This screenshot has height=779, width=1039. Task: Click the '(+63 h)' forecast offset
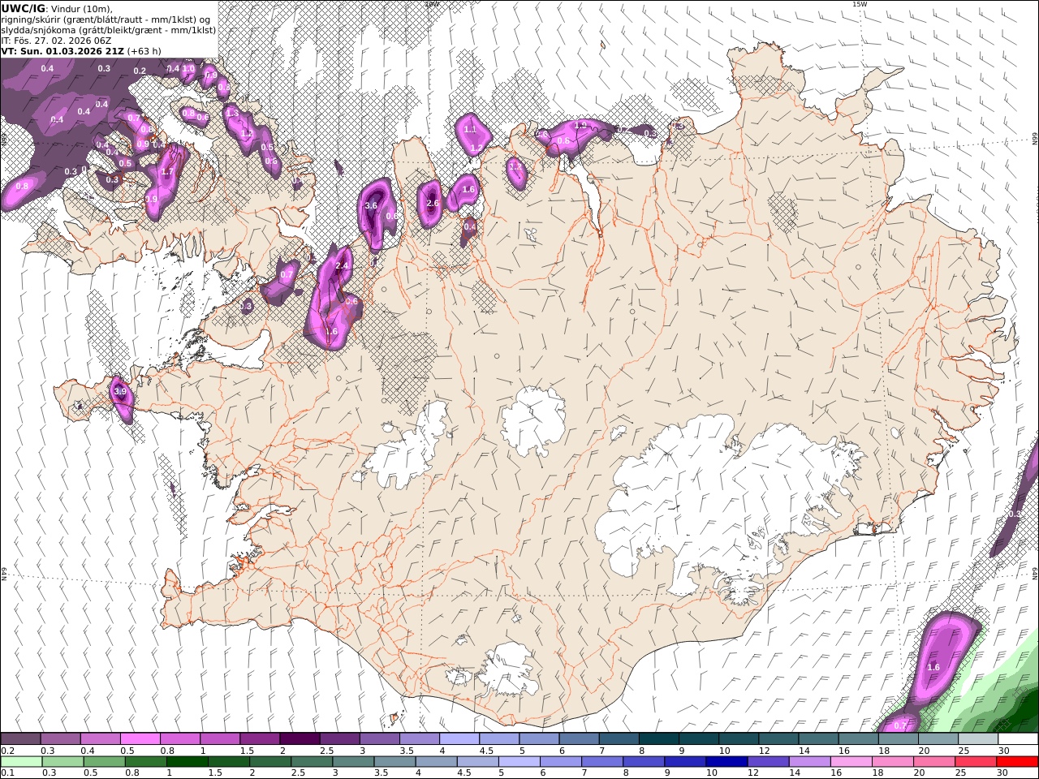(144, 50)
